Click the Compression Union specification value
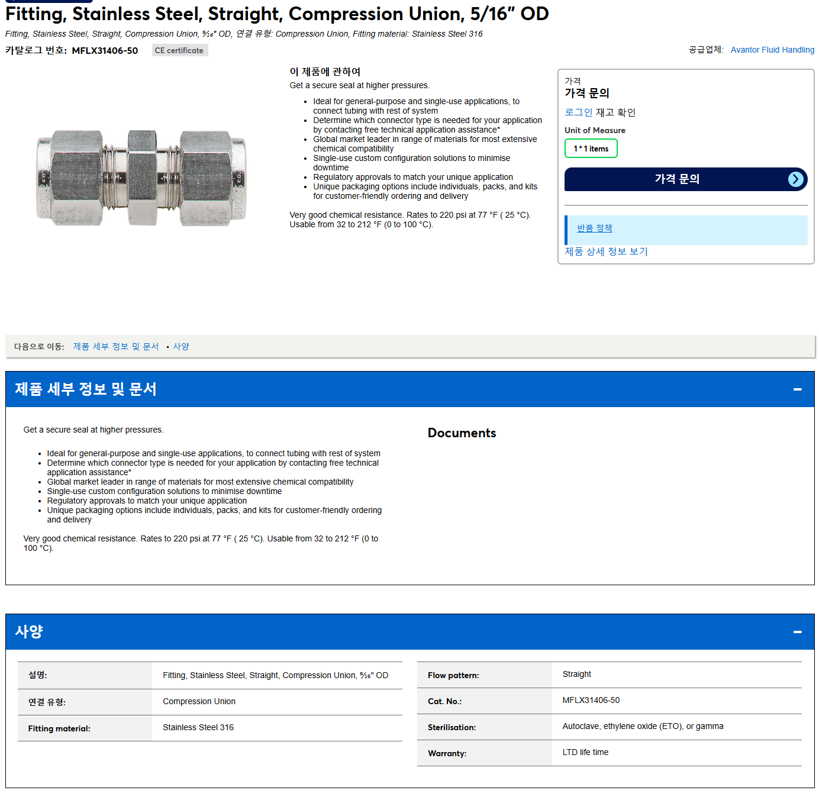819x800 pixels. 199,701
